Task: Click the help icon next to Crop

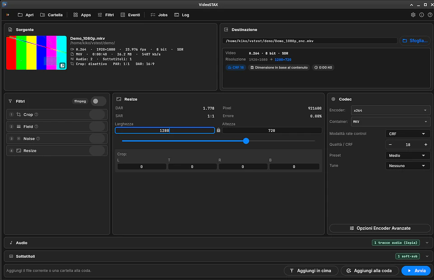Action: 36,114
